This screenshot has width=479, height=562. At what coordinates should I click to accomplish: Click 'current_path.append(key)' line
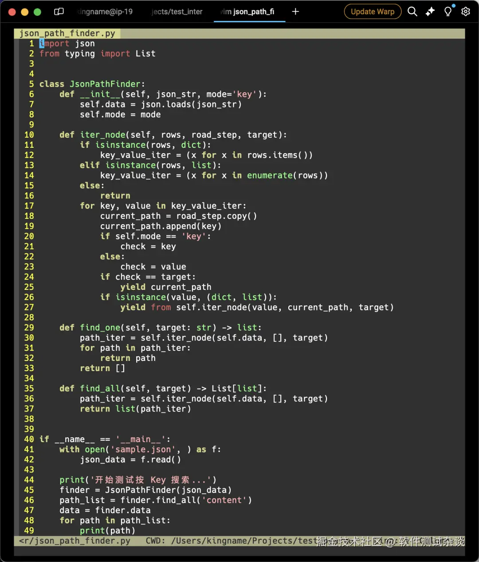[161, 226]
